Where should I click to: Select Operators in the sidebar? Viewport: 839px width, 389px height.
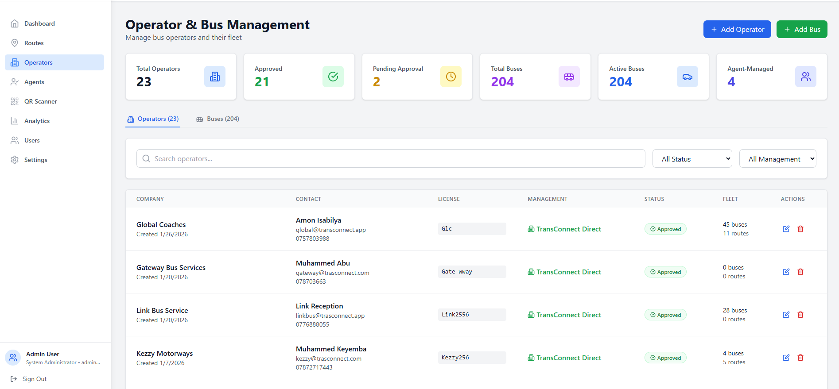(x=54, y=62)
